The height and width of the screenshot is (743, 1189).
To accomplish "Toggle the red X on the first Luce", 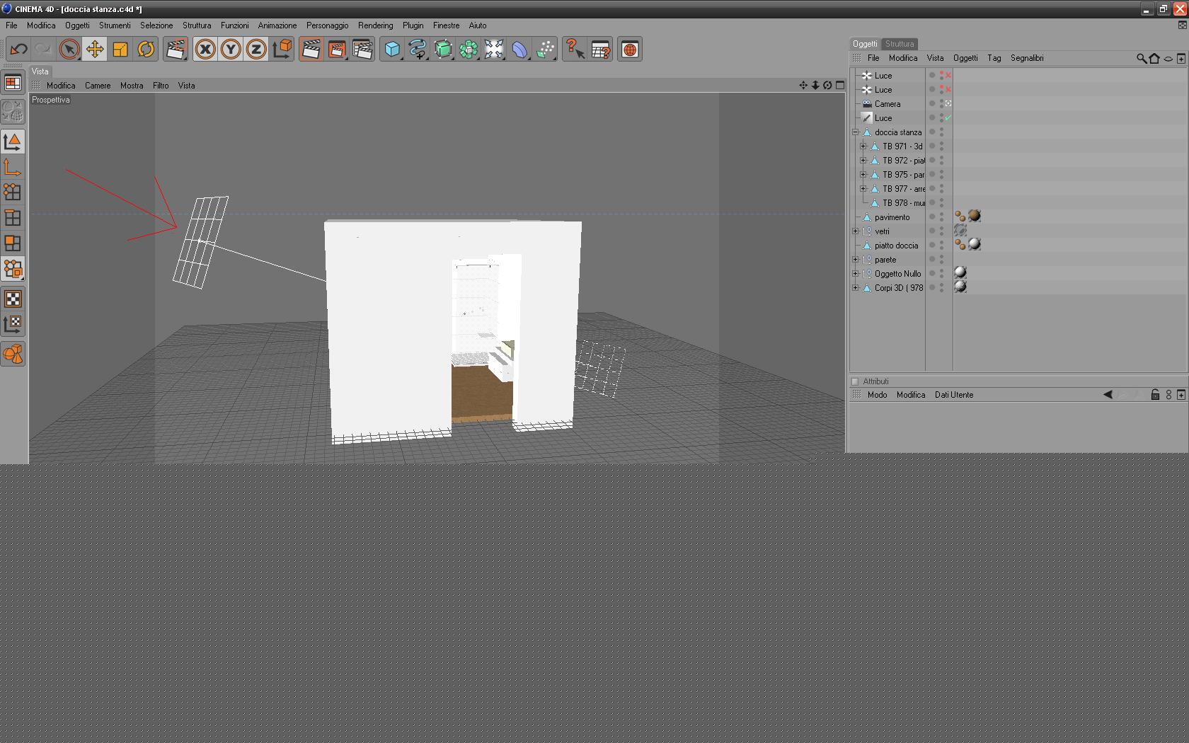I will [x=948, y=75].
